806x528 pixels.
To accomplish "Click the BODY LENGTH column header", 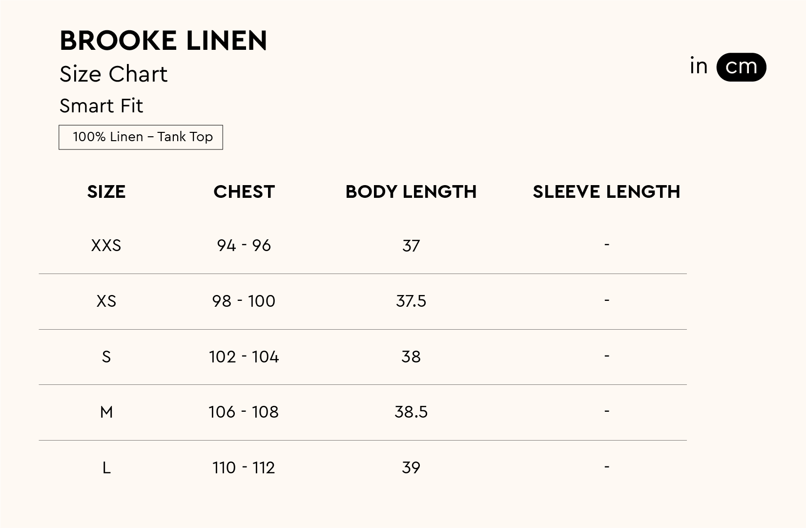I will pos(411,192).
